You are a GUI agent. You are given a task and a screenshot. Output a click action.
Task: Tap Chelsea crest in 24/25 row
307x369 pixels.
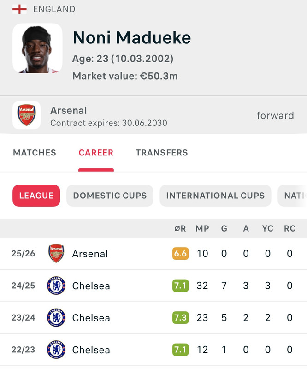[x=56, y=286]
